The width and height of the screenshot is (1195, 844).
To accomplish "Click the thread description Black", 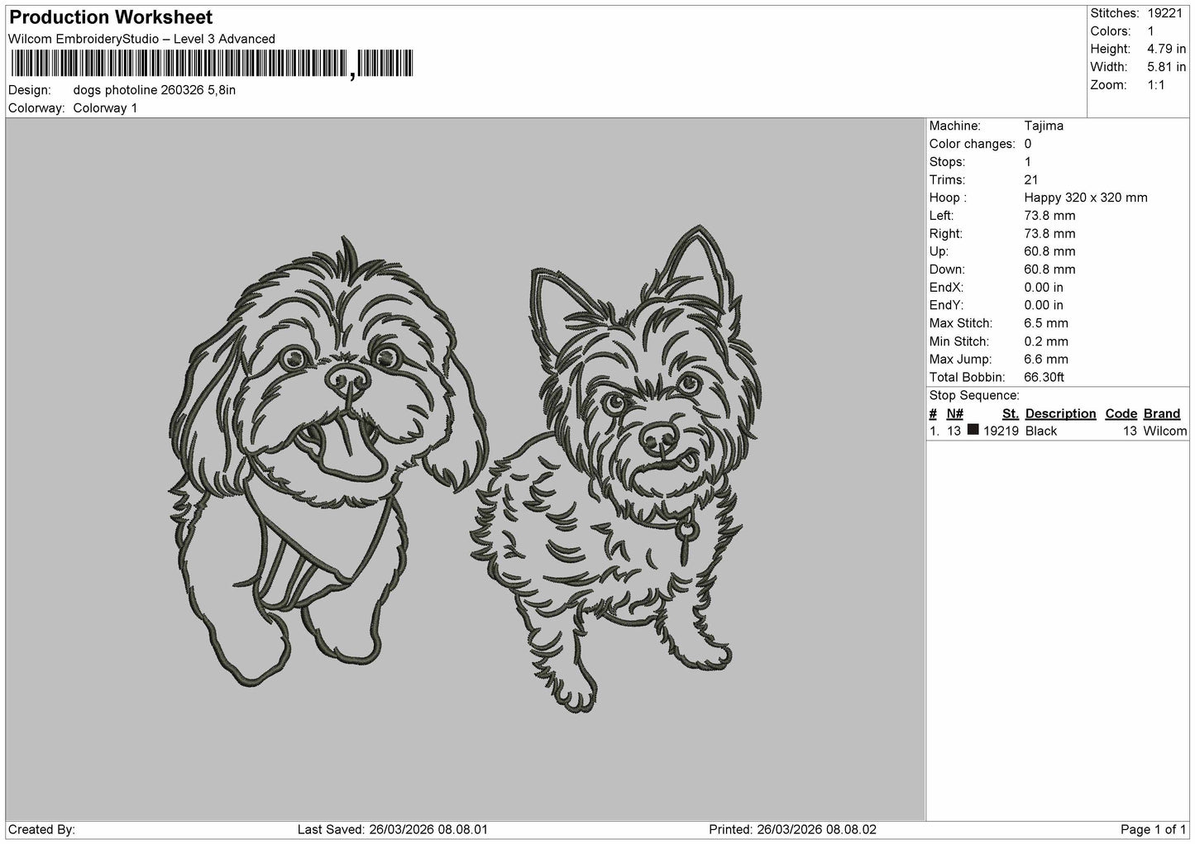I will pyautogui.click(x=1041, y=432).
